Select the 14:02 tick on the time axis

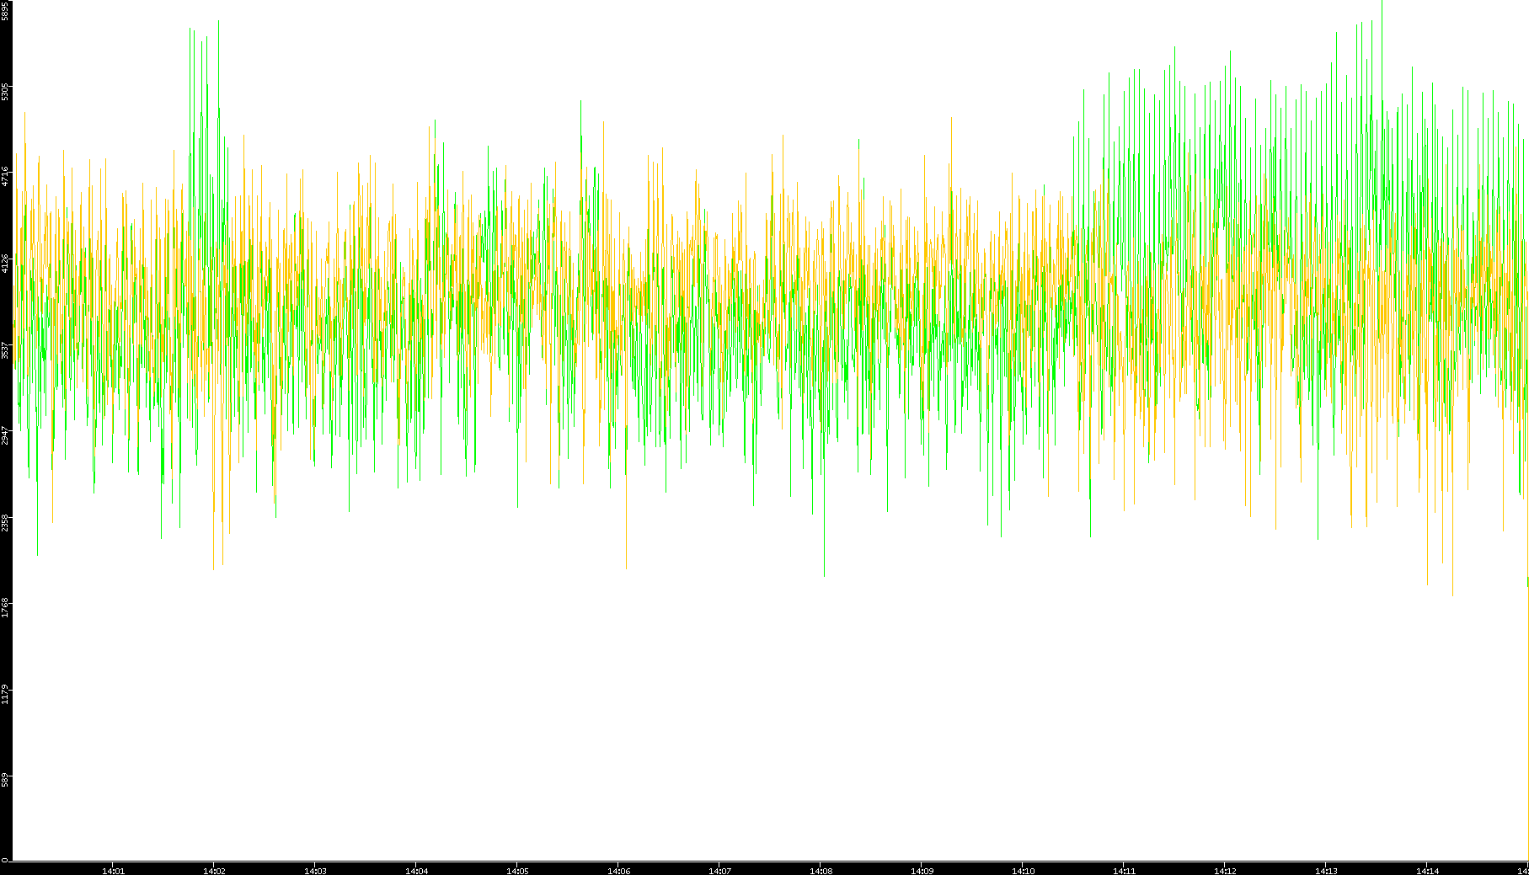pos(214,871)
